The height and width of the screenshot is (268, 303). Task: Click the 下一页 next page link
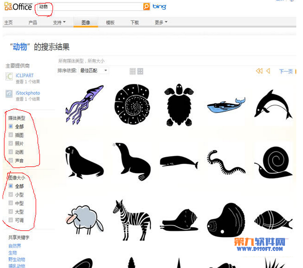(286, 71)
